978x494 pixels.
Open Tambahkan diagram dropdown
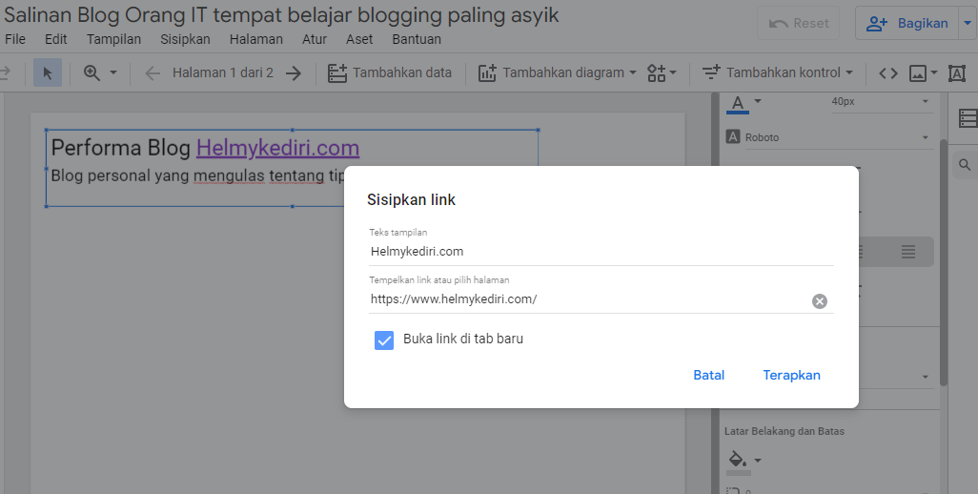[558, 73]
